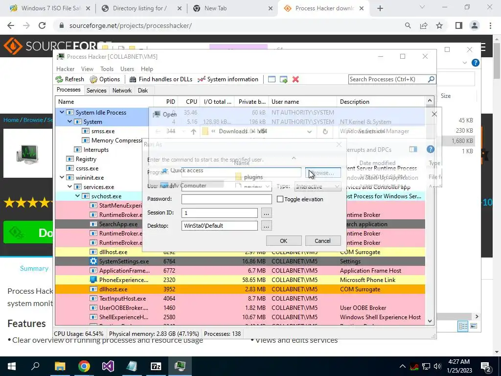This screenshot has height=376, width=501.
Task: Open Windows Start menu
Action: [12, 366]
